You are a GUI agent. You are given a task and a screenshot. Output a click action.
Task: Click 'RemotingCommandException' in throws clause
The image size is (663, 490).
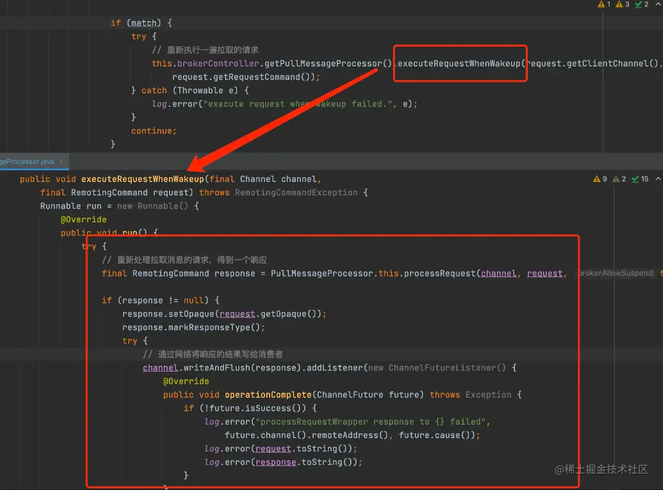pos(296,192)
